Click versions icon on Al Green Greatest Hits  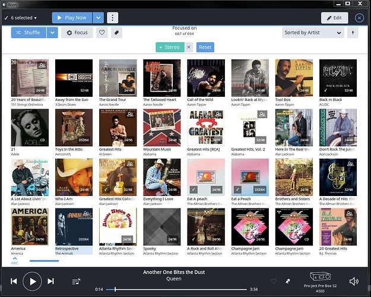click(130, 115)
